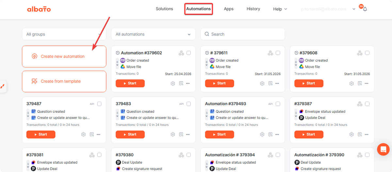Expand the account email dropdown arrow
The width and height of the screenshot is (392, 172).
tap(354, 9)
